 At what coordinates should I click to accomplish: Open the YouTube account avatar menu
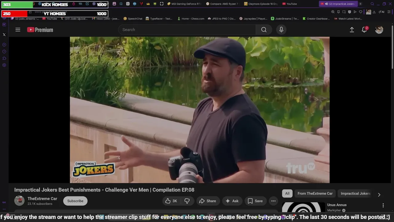pyautogui.click(x=379, y=30)
